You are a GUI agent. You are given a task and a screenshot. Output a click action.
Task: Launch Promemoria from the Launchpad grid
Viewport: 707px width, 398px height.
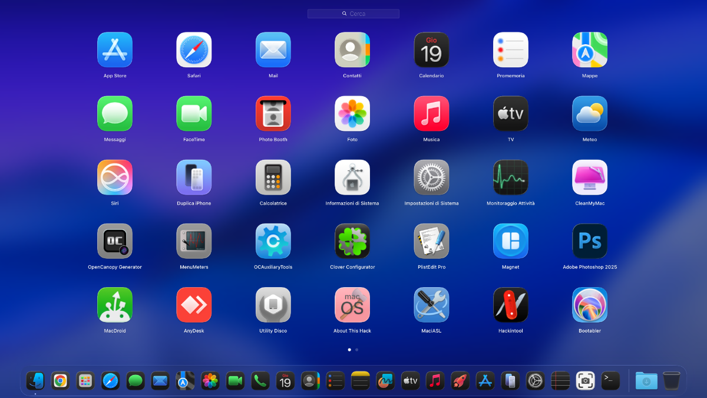click(511, 50)
